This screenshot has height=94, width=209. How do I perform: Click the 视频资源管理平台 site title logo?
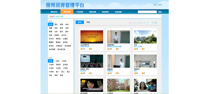(65, 5)
